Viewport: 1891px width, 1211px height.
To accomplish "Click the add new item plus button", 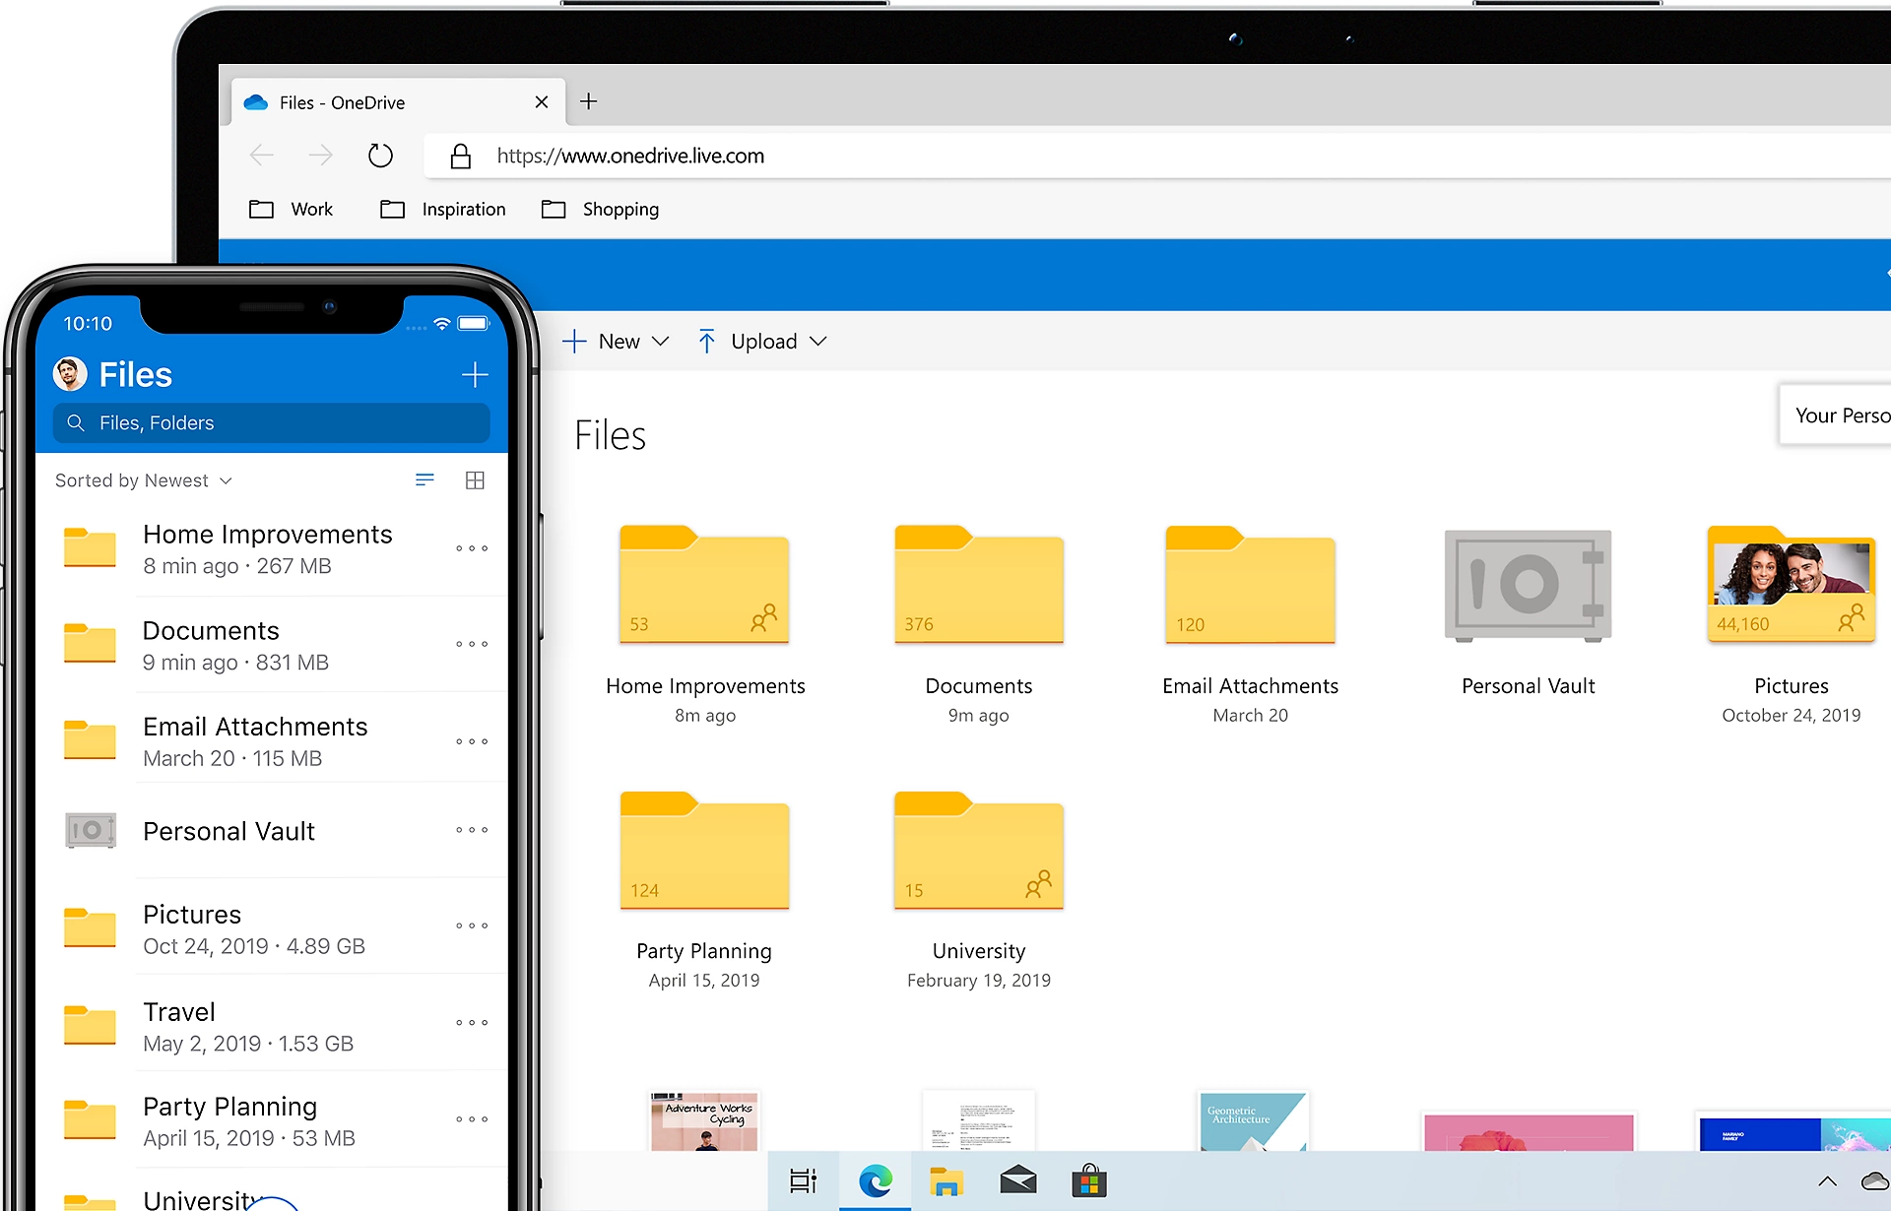I will [476, 373].
